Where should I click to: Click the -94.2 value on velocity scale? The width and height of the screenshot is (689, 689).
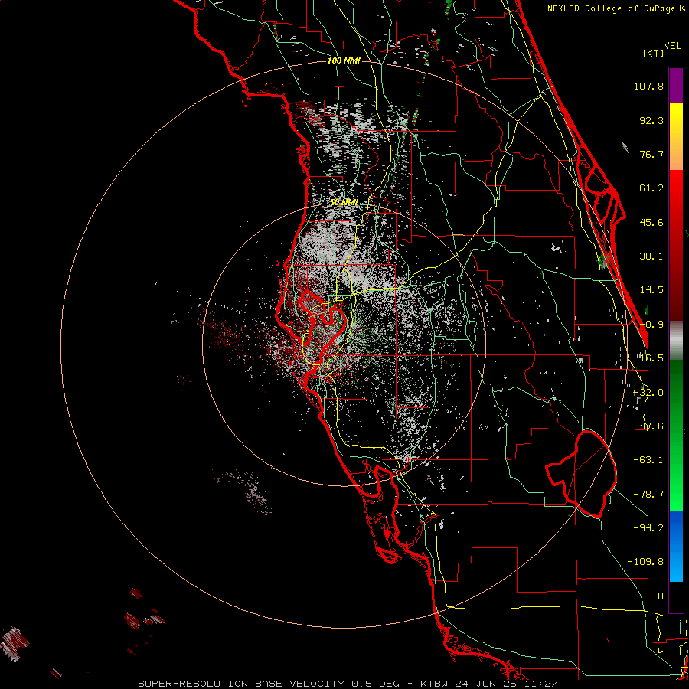click(648, 527)
